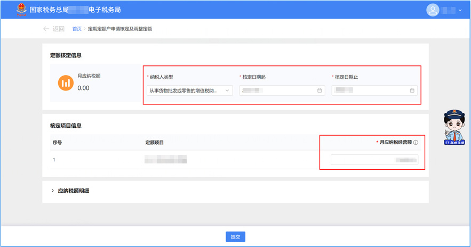Image resolution: width=471 pixels, height=247 pixels.
Task: Open calendar icon for 核定日期起
Action: [x=320, y=90]
